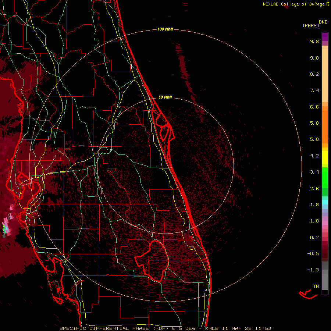Click the yellow segment of the color bar
The width and height of the screenshot is (331, 331).
(x=325, y=157)
